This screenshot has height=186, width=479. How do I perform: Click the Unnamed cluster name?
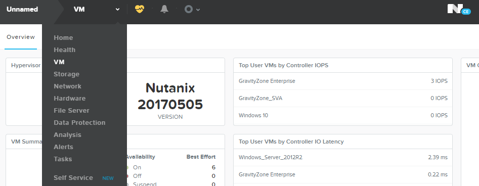[22, 9]
